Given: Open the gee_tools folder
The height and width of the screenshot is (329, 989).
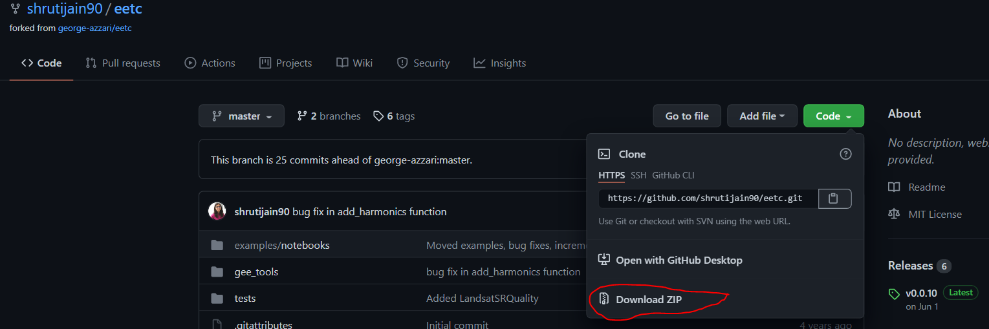Looking at the screenshot, I should (x=256, y=271).
